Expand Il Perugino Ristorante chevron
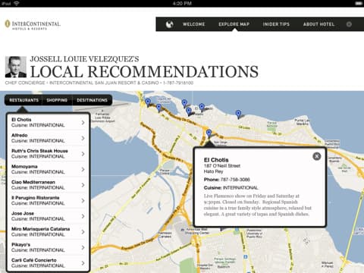Screen dimensions: 364x273 pos(83,201)
